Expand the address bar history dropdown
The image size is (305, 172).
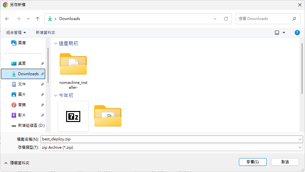click(x=215, y=19)
